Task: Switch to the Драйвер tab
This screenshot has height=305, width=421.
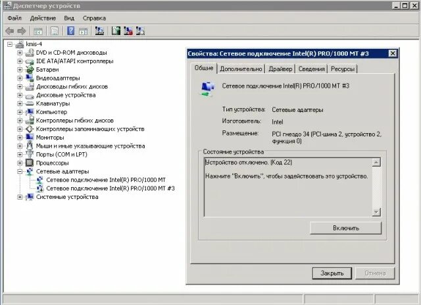Action: (280, 69)
